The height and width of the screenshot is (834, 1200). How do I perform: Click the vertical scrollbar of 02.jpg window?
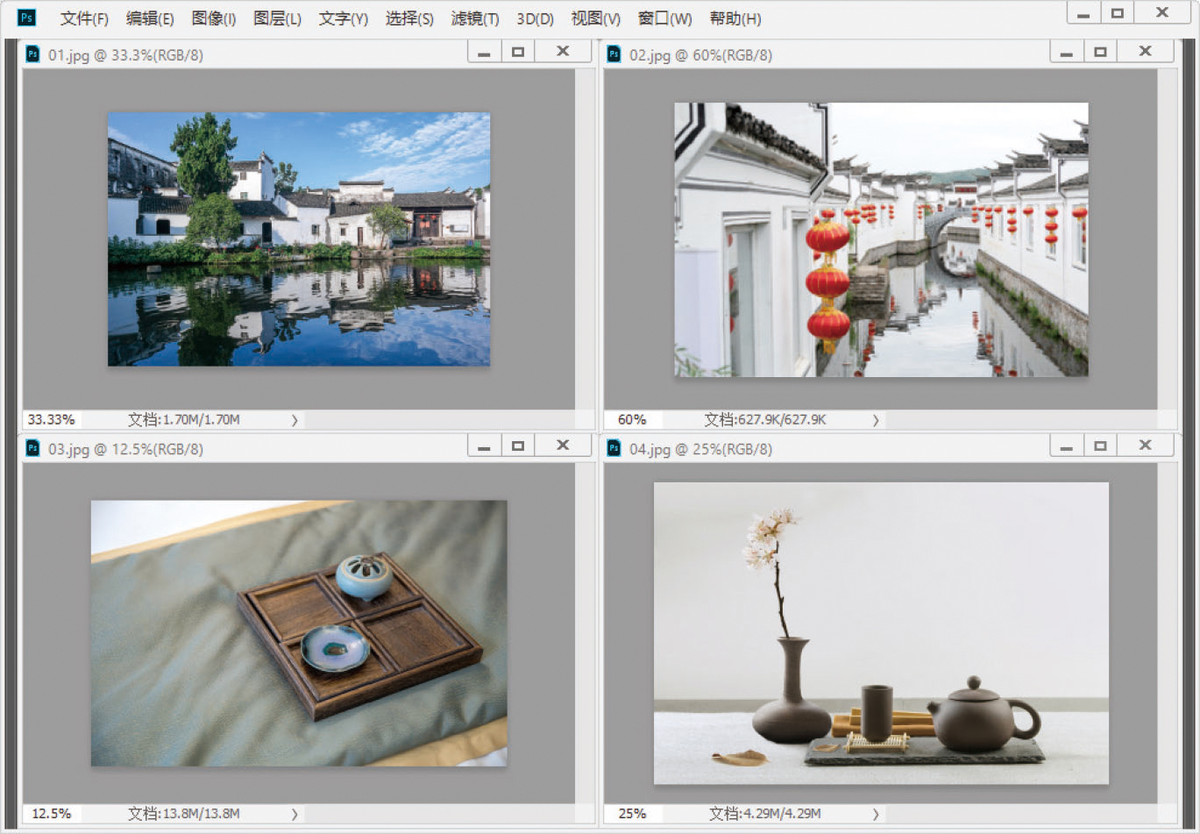tap(1167, 239)
